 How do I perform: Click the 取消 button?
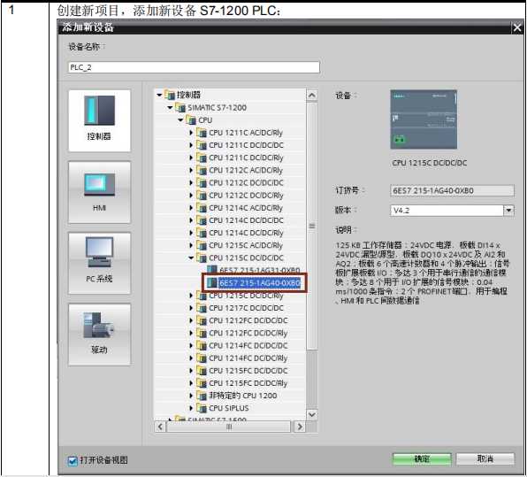pos(485,458)
